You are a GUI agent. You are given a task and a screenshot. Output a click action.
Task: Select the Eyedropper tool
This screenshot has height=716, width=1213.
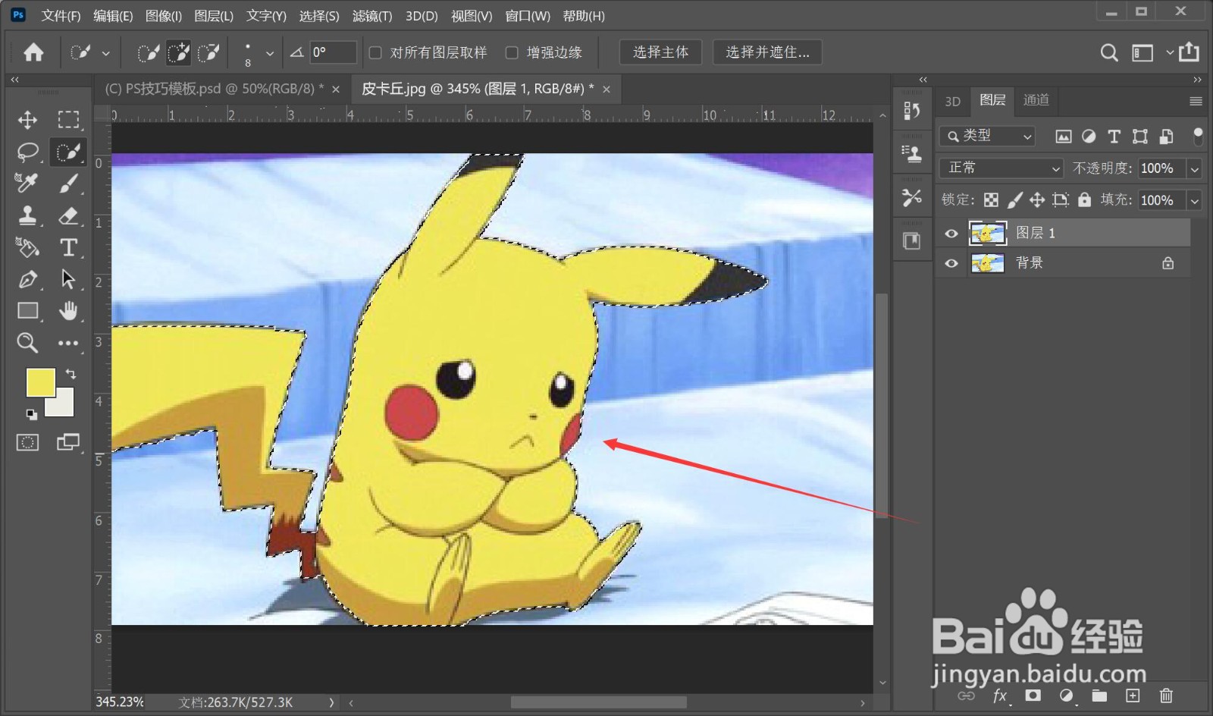tap(27, 183)
